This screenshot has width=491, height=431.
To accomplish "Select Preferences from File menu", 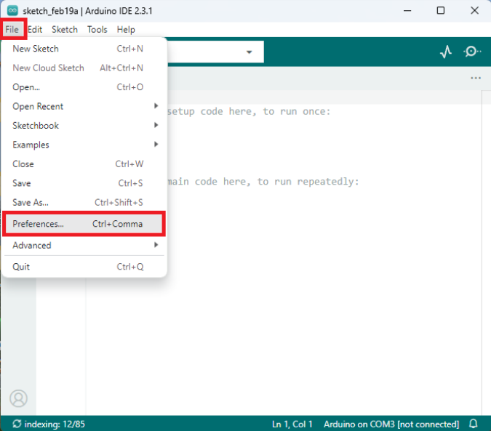I will coord(84,224).
